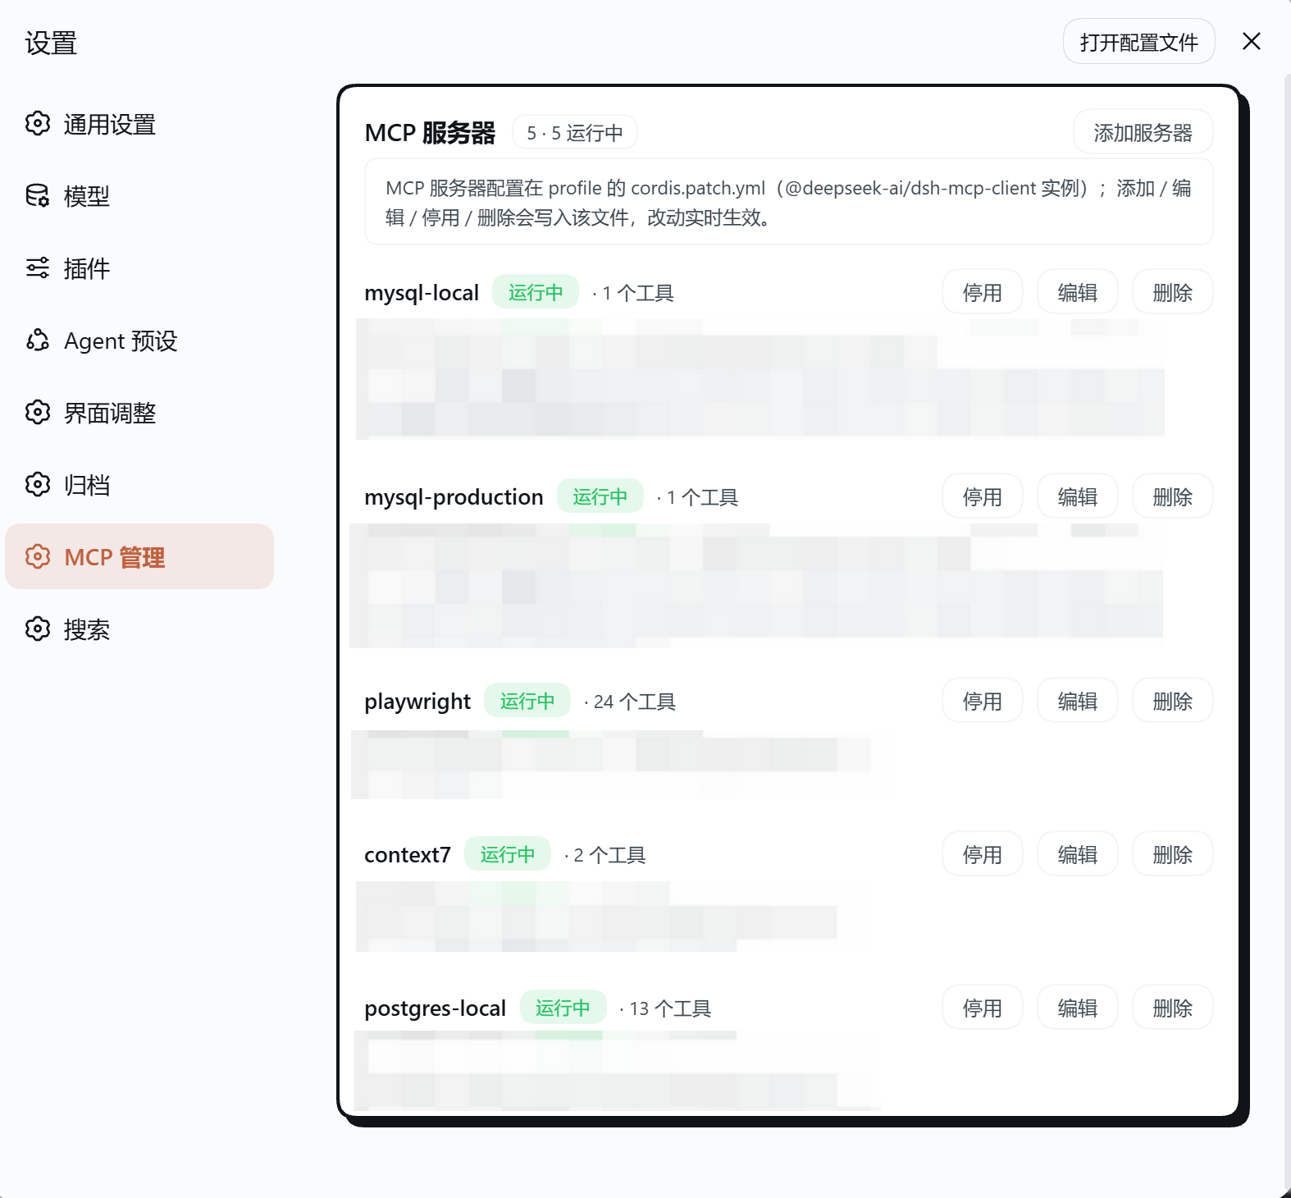This screenshot has height=1198, width=1291.
Task: Delete the mysql-production server
Action: (x=1173, y=496)
